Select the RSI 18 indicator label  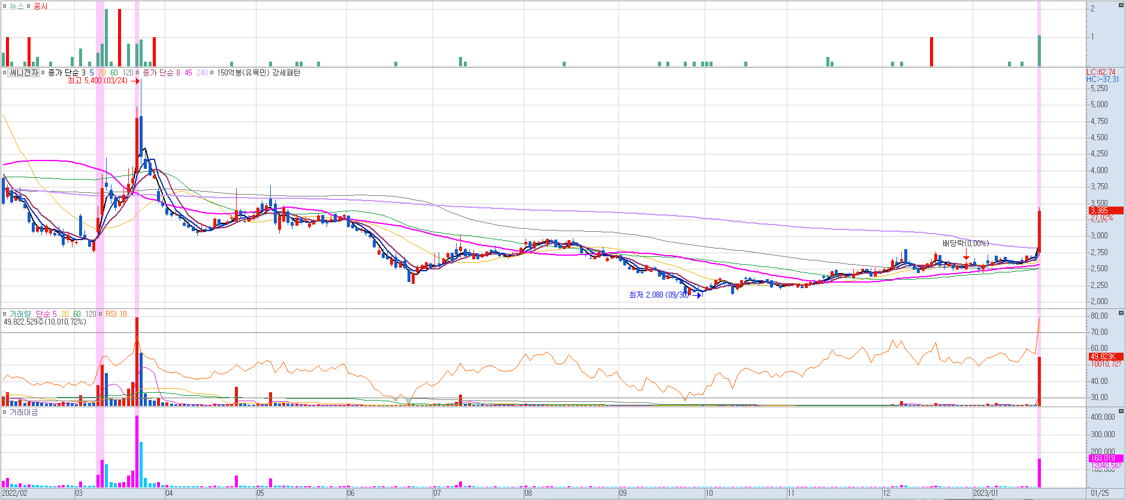click(x=116, y=314)
